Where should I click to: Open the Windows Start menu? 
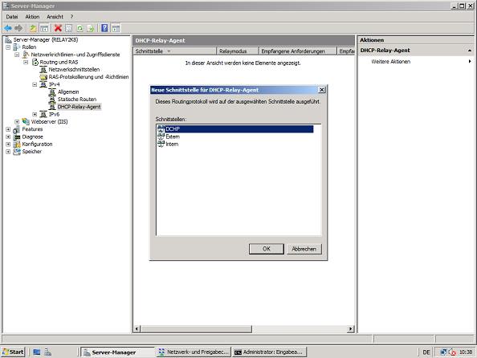[x=13, y=352]
